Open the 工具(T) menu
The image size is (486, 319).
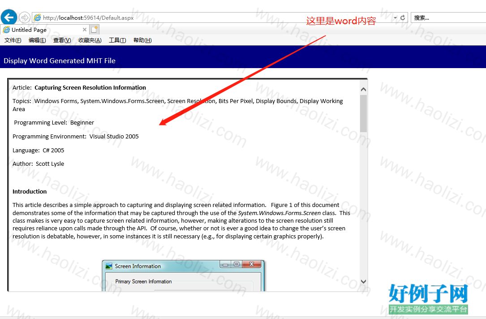pyautogui.click(x=117, y=40)
